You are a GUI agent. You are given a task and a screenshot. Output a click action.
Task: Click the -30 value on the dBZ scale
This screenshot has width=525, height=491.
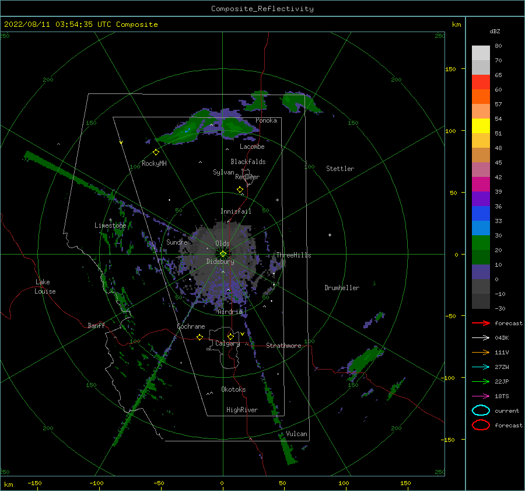tap(500, 308)
